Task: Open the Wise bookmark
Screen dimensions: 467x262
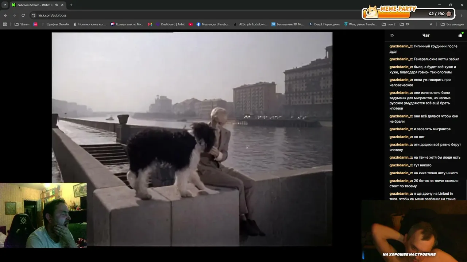Action: pyautogui.click(x=360, y=24)
